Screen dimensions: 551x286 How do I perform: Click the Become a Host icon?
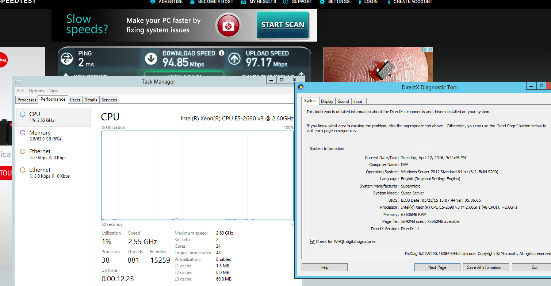pos(192,2)
